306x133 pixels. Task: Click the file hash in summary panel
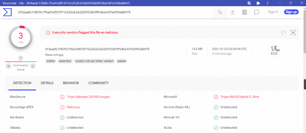pos(97,49)
